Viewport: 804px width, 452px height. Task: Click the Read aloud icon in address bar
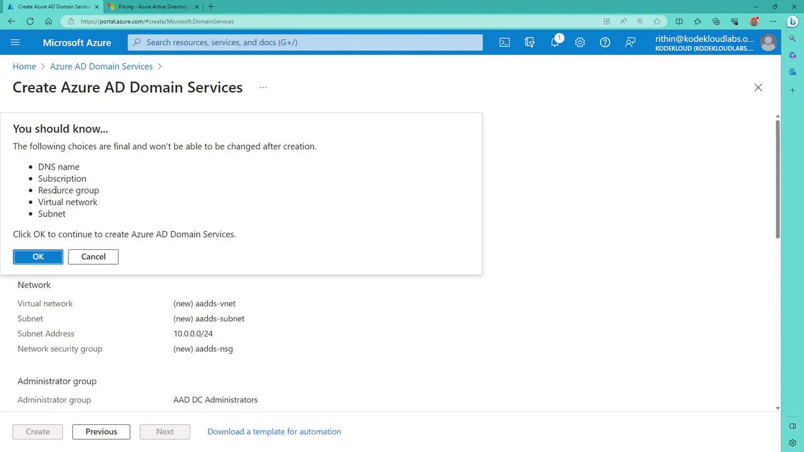coord(623,21)
